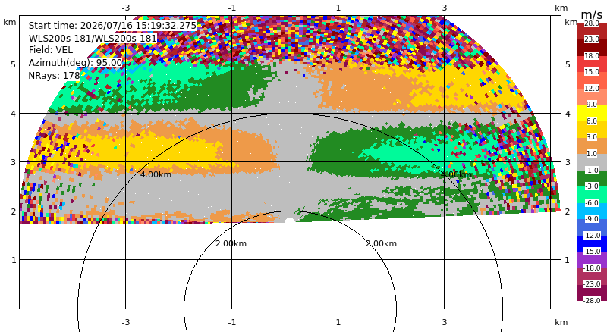Click the NRays: 178 label
607x332 pixels.
click(54, 76)
